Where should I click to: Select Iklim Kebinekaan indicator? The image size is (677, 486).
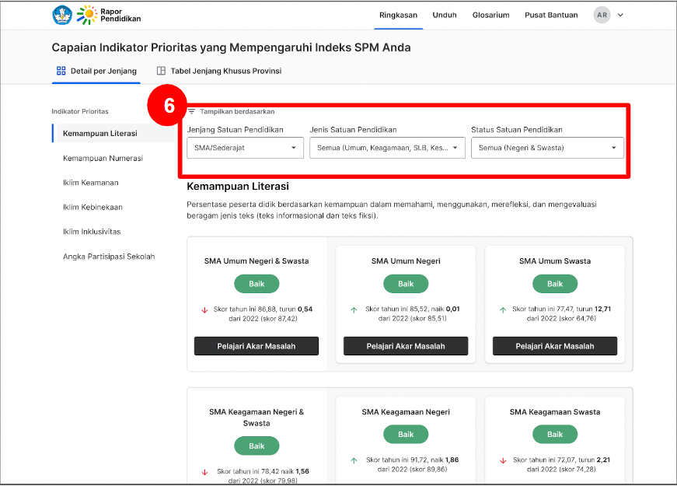pyautogui.click(x=92, y=208)
